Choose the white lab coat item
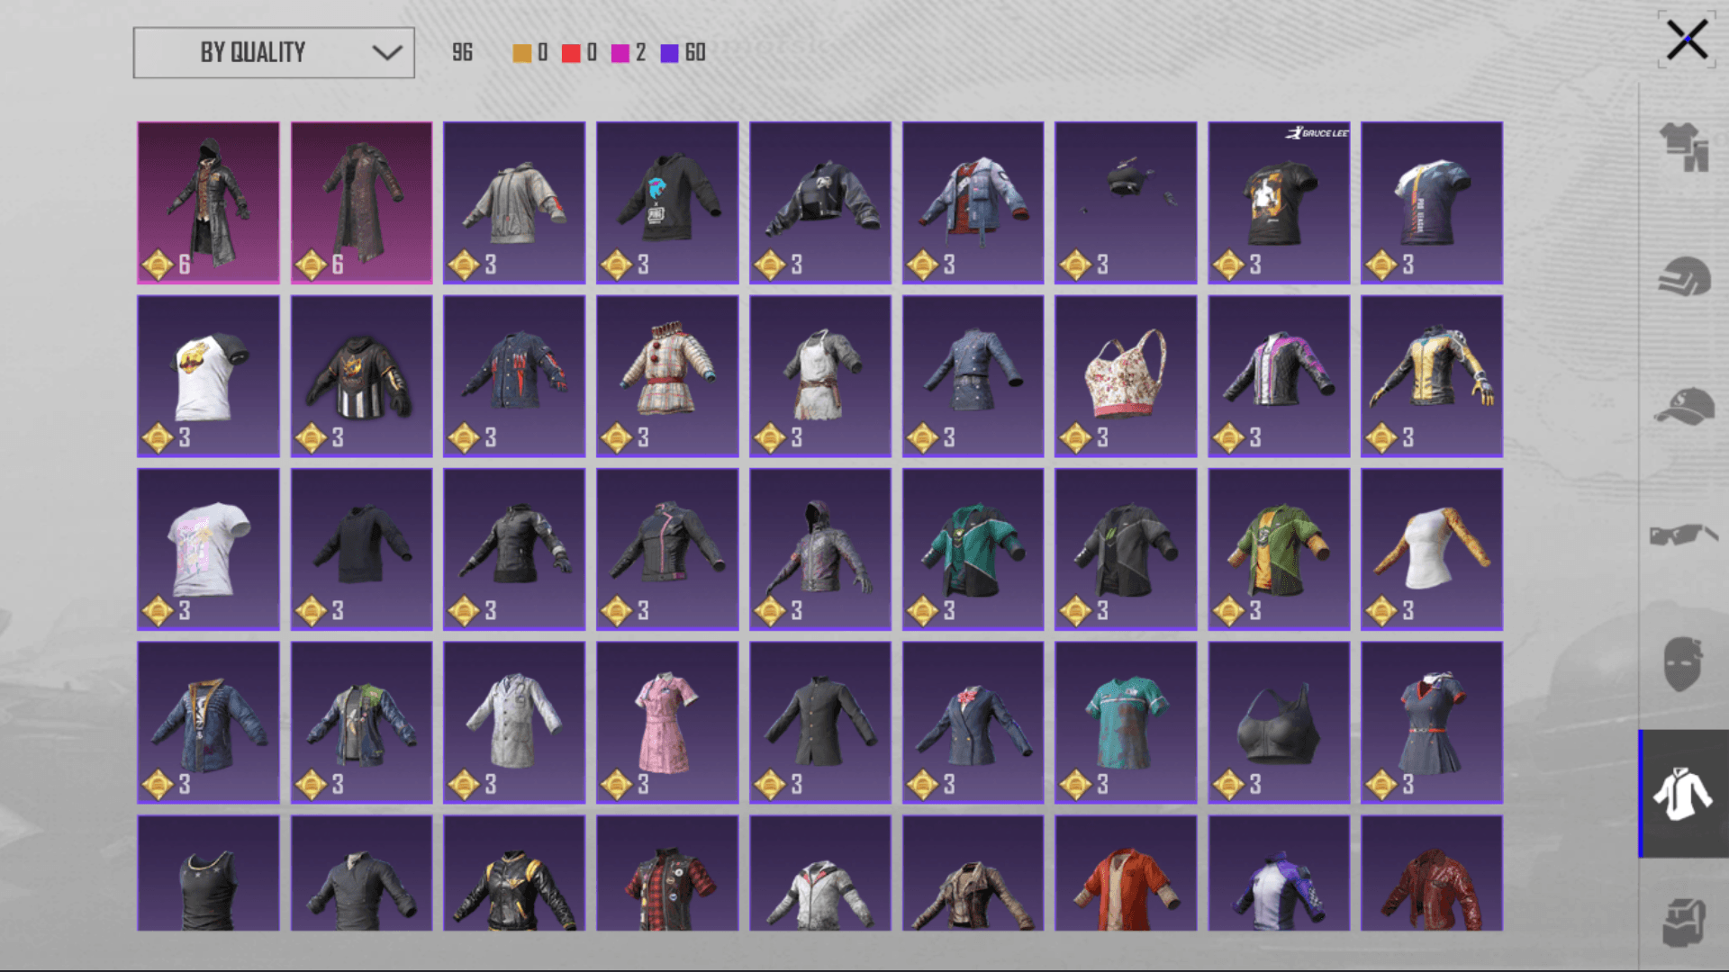 coord(514,723)
